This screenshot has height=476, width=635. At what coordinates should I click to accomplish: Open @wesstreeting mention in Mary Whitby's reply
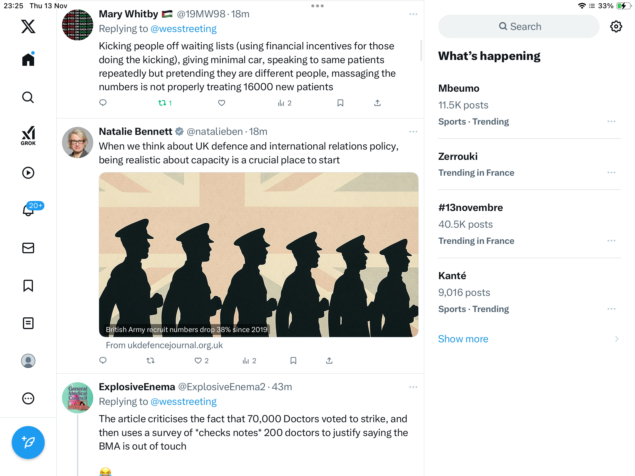pyautogui.click(x=183, y=29)
